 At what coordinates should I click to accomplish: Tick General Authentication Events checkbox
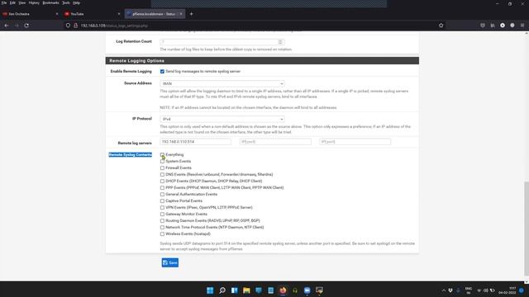(x=162, y=195)
